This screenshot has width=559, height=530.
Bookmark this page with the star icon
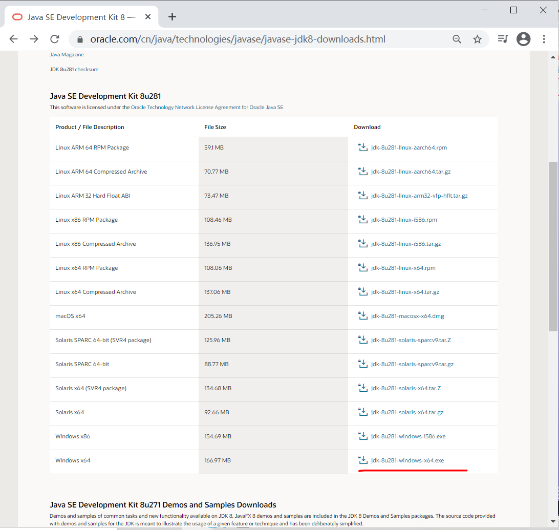(x=477, y=39)
